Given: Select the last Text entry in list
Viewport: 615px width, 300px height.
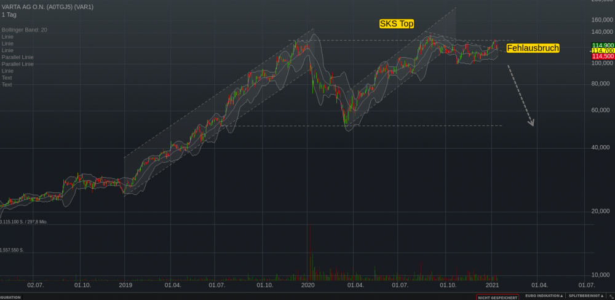Looking at the screenshot, I should [7, 84].
